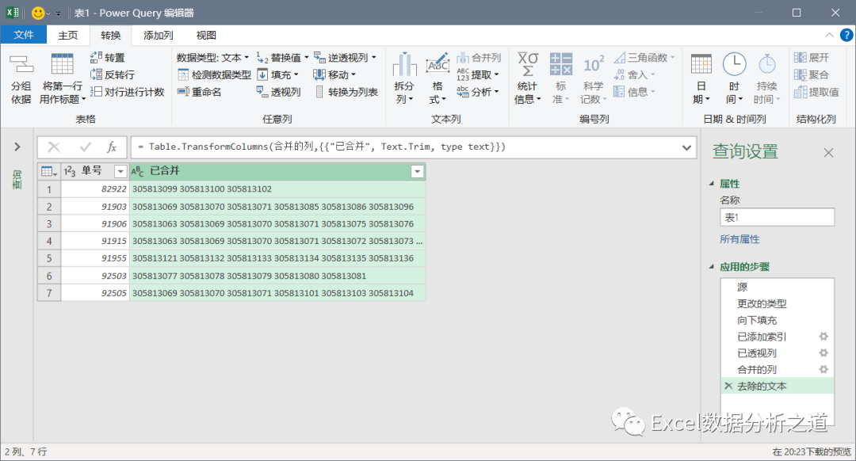The height and width of the screenshot is (461, 856).
Task: Click the smiley feedback icon
Action: [38, 13]
